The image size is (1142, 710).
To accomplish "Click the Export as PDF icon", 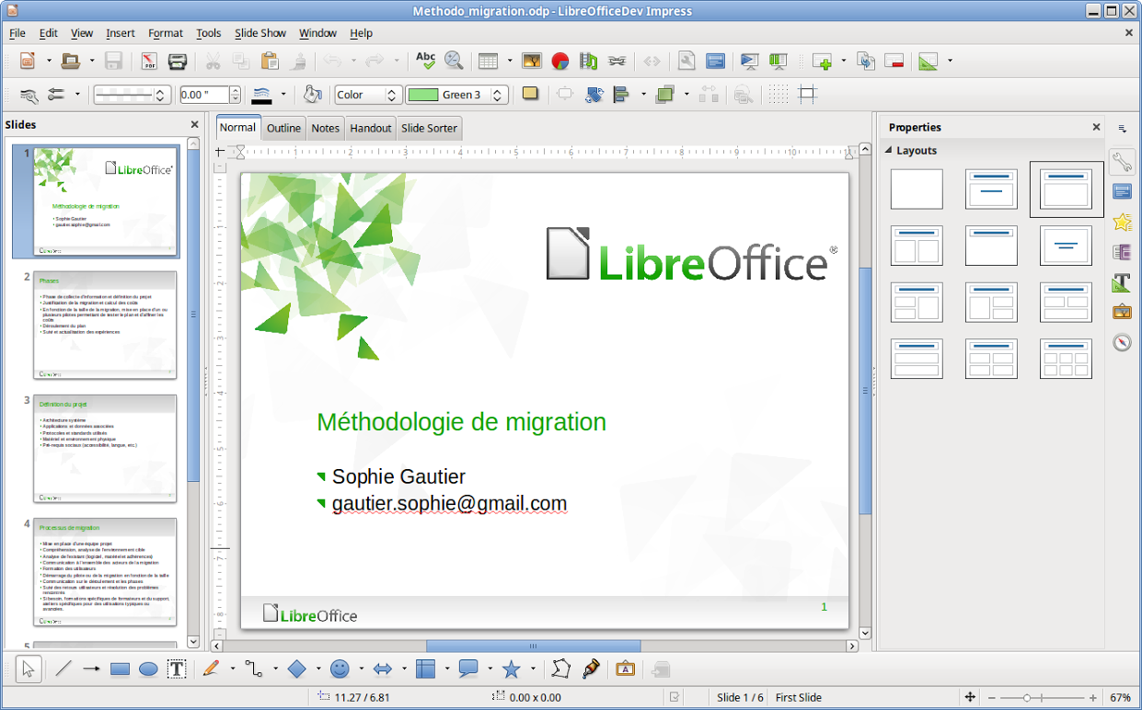I will tap(149, 62).
